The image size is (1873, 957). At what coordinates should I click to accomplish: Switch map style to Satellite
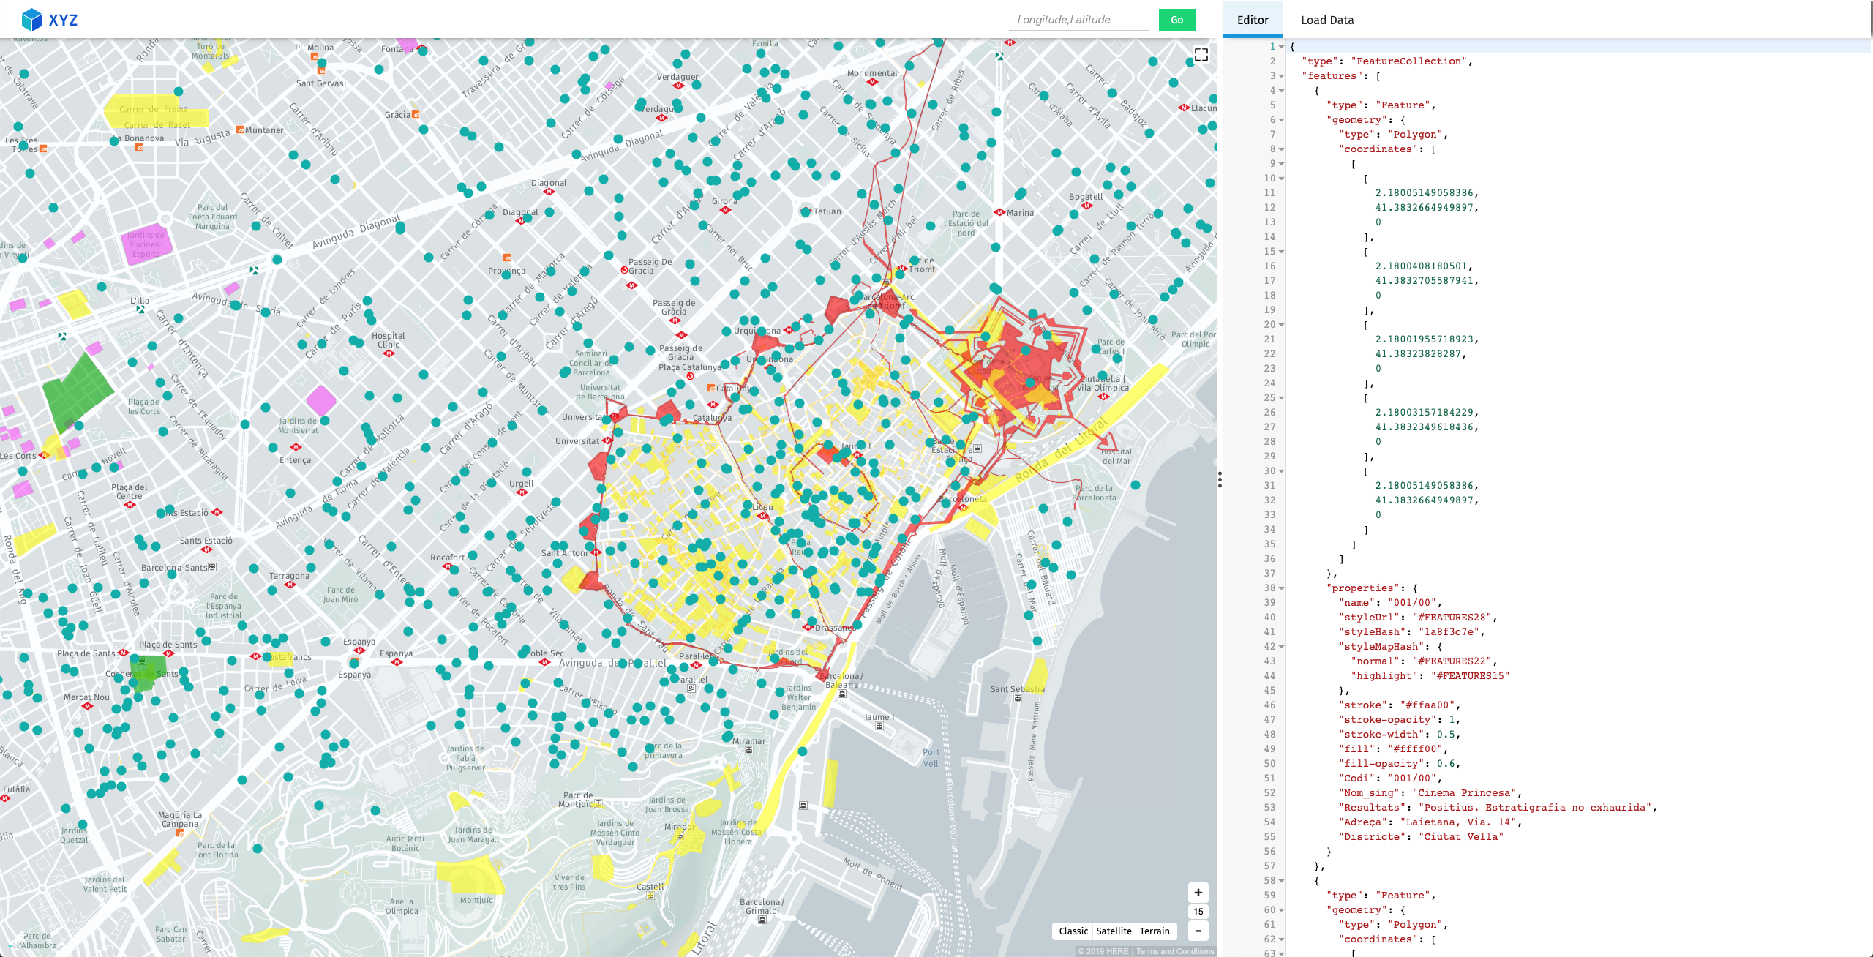(1114, 931)
